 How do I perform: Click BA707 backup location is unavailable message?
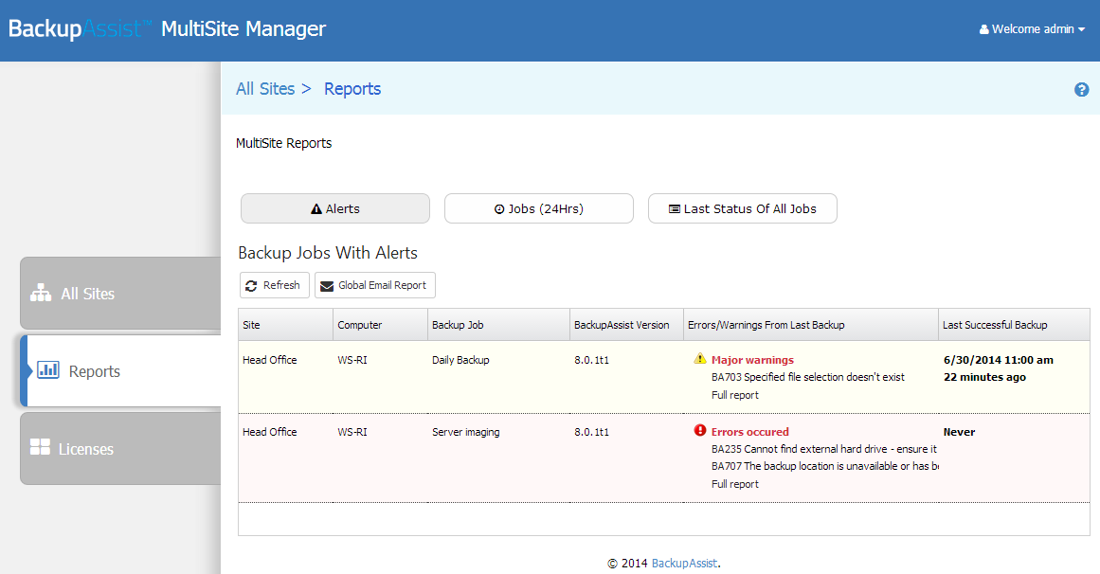click(x=825, y=466)
